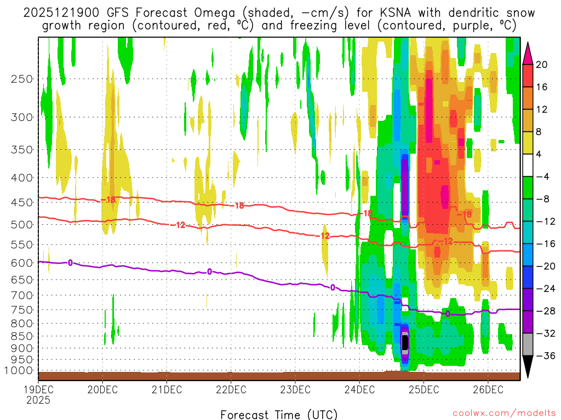Pick the 550 pressure axis label

[22, 244]
